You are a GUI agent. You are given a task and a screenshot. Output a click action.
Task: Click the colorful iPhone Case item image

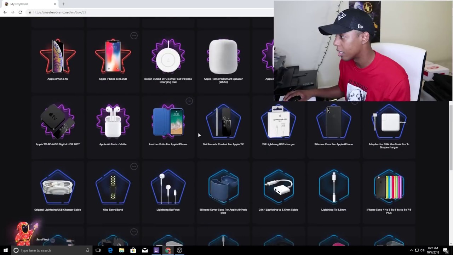389,187
